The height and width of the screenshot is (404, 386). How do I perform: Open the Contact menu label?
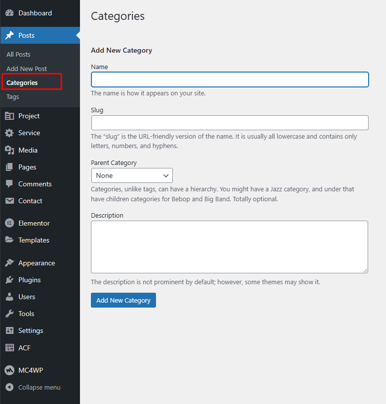coord(30,201)
